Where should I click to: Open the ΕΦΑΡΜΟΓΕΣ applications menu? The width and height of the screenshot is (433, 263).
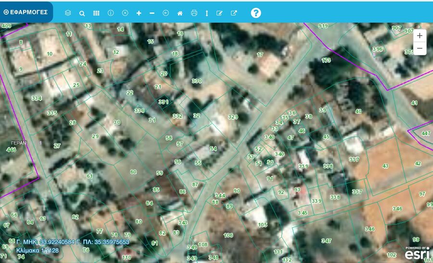click(x=26, y=12)
